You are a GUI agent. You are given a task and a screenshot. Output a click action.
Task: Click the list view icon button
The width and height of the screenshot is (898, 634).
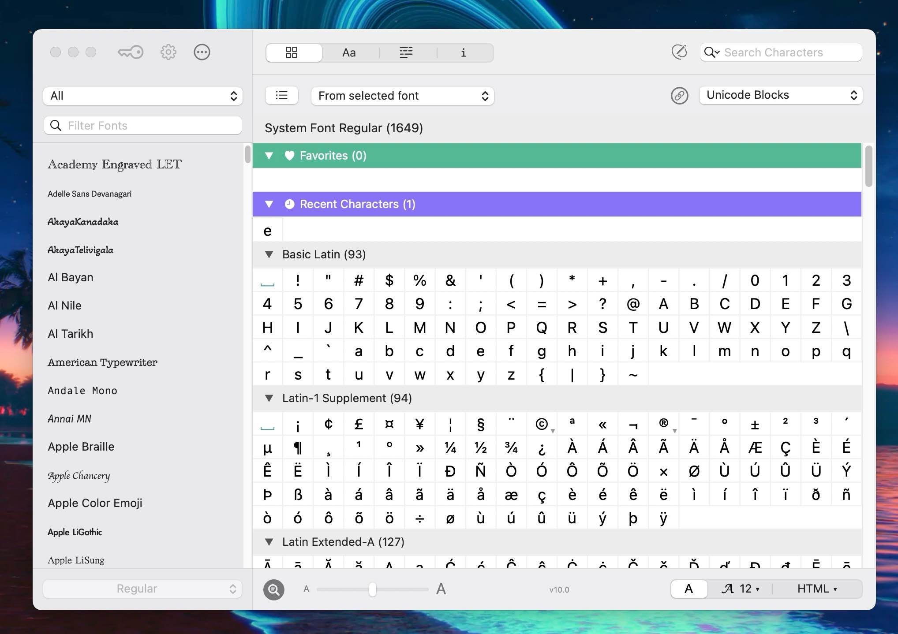point(281,95)
